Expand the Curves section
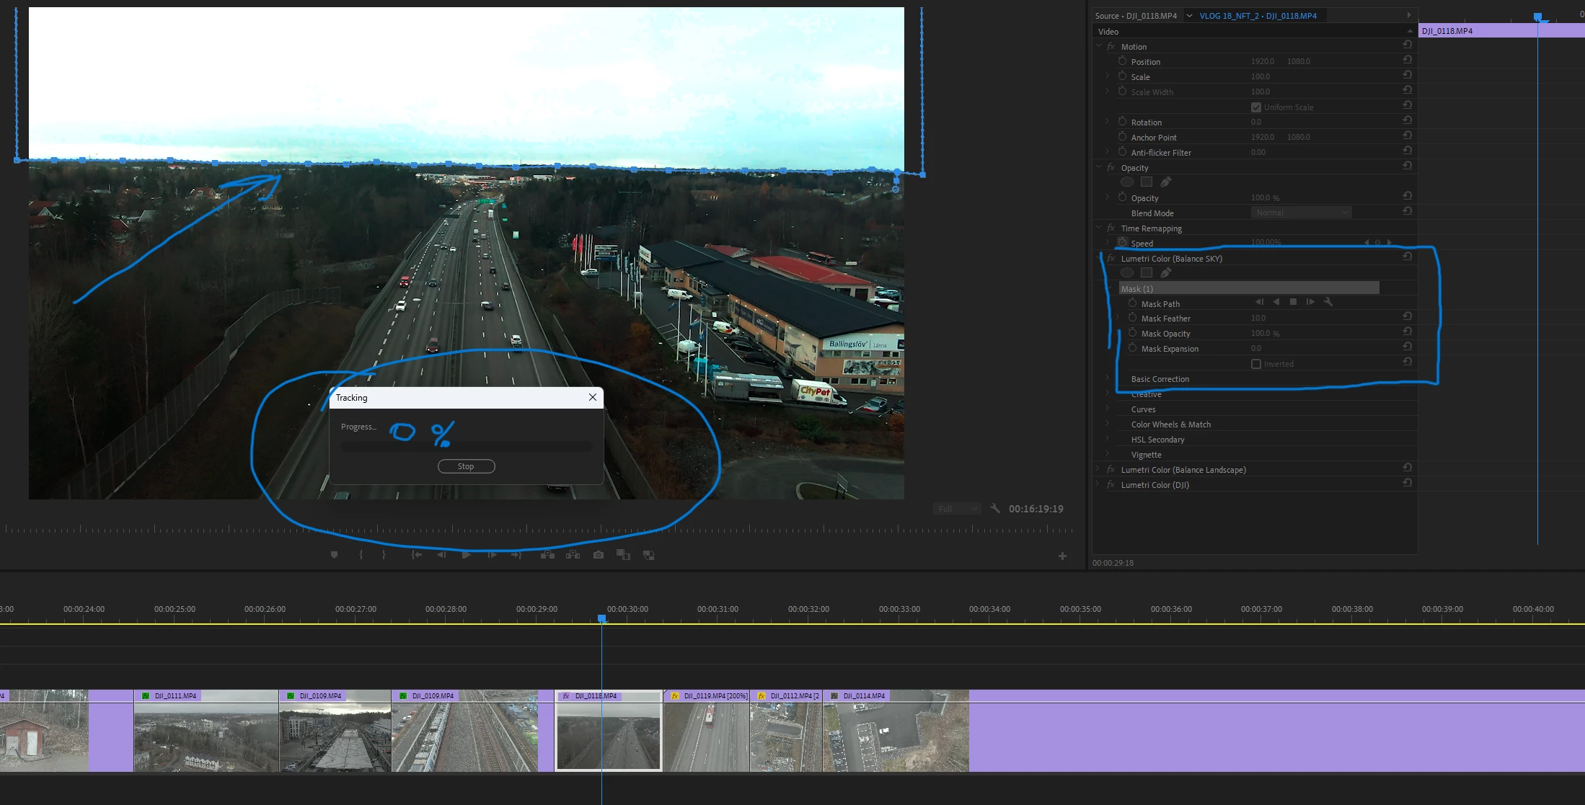Screen dimensions: 1585x805 [x=1108, y=409]
